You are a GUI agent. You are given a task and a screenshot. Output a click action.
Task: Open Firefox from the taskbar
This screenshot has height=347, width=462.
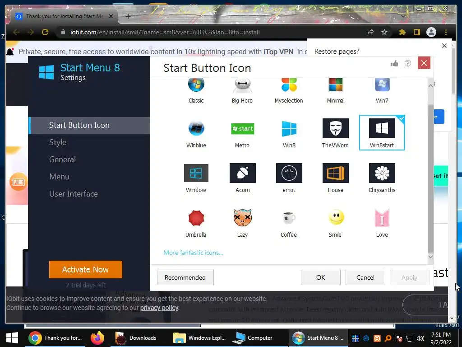(97, 338)
